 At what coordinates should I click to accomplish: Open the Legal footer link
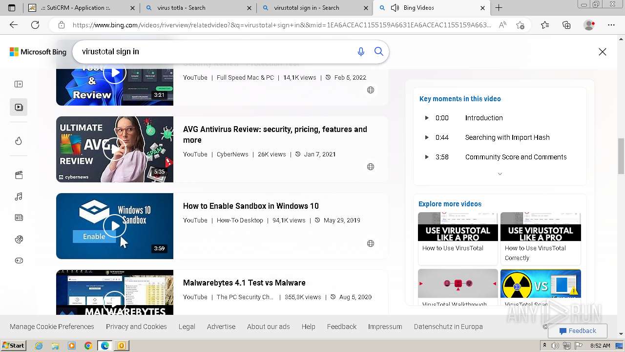coord(187,327)
